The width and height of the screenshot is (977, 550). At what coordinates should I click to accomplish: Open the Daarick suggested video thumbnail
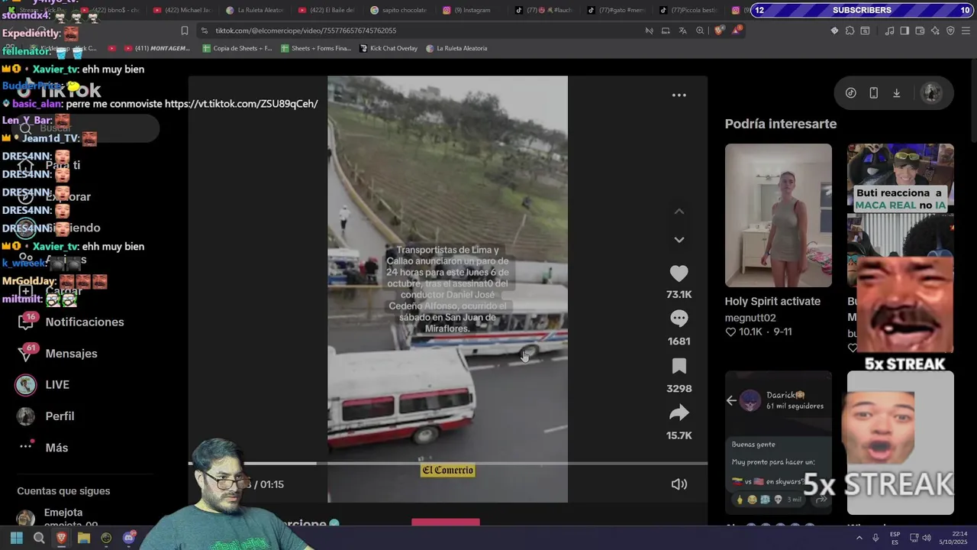[778, 443]
